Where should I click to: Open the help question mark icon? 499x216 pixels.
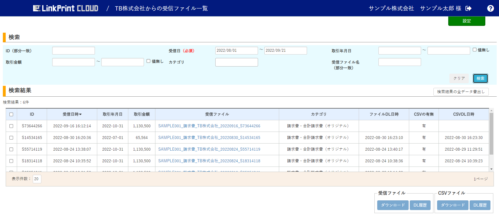[490, 9]
